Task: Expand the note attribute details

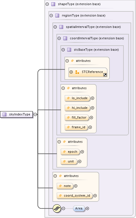Action: [x=76, y=186]
